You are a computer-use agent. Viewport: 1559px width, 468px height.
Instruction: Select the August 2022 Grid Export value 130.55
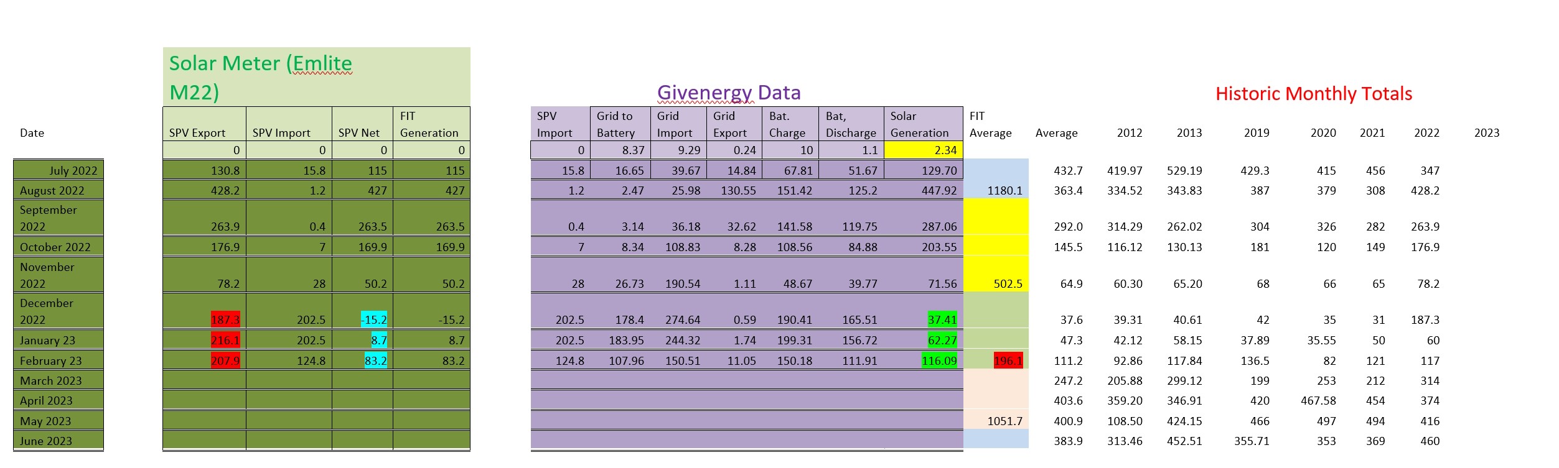738,190
